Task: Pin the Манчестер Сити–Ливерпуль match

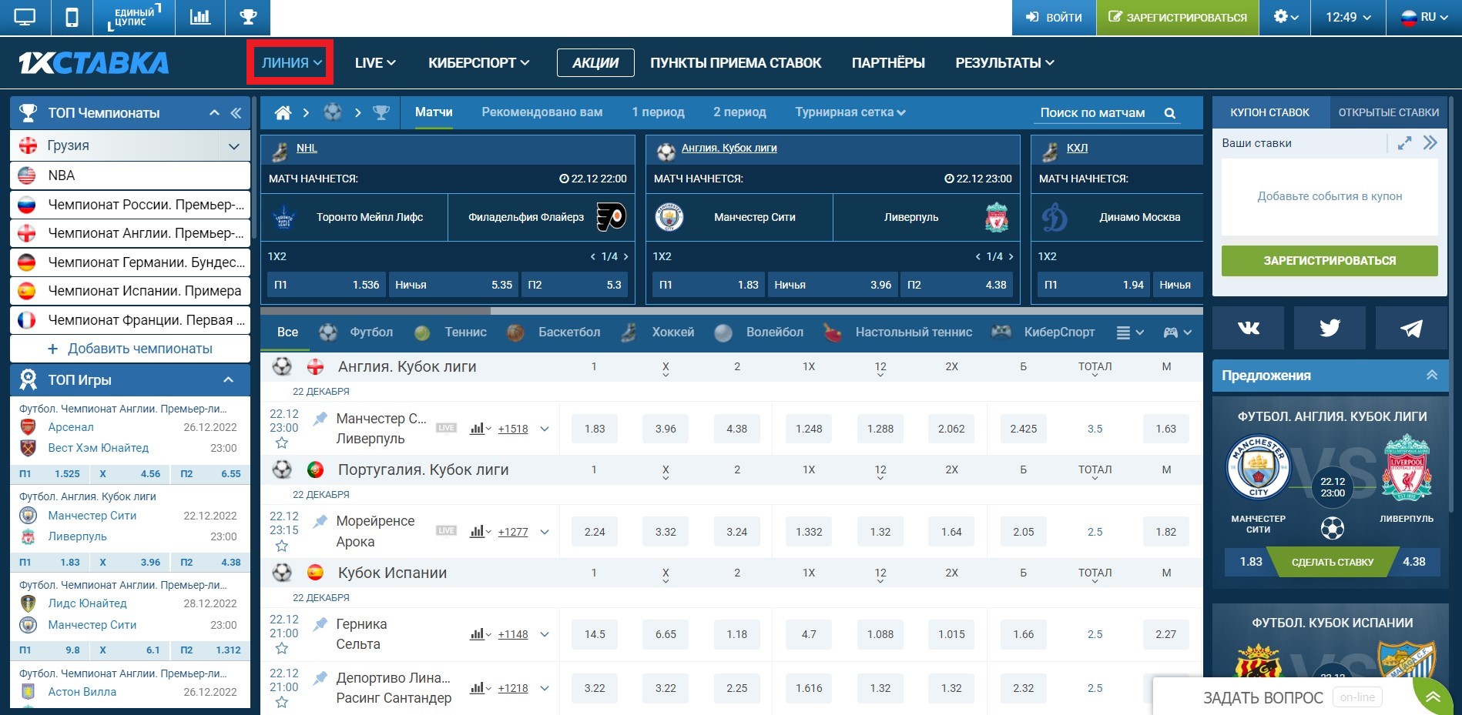Action: click(x=320, y=419)
